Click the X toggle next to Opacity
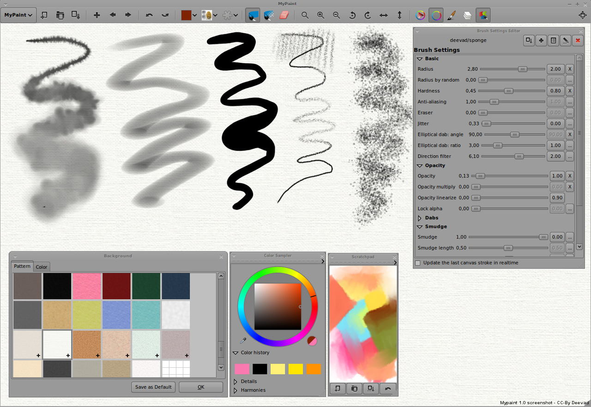This screenshot has width=591, height=407. (x=569, y=176)
